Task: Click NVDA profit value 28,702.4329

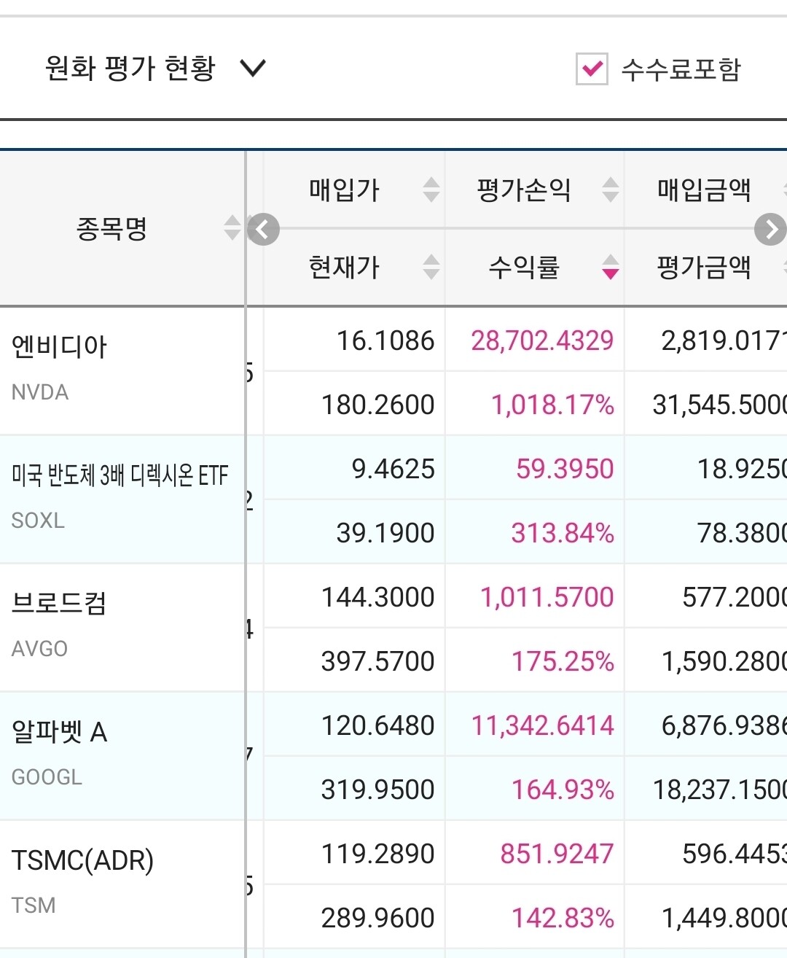Action: [542, 340]
